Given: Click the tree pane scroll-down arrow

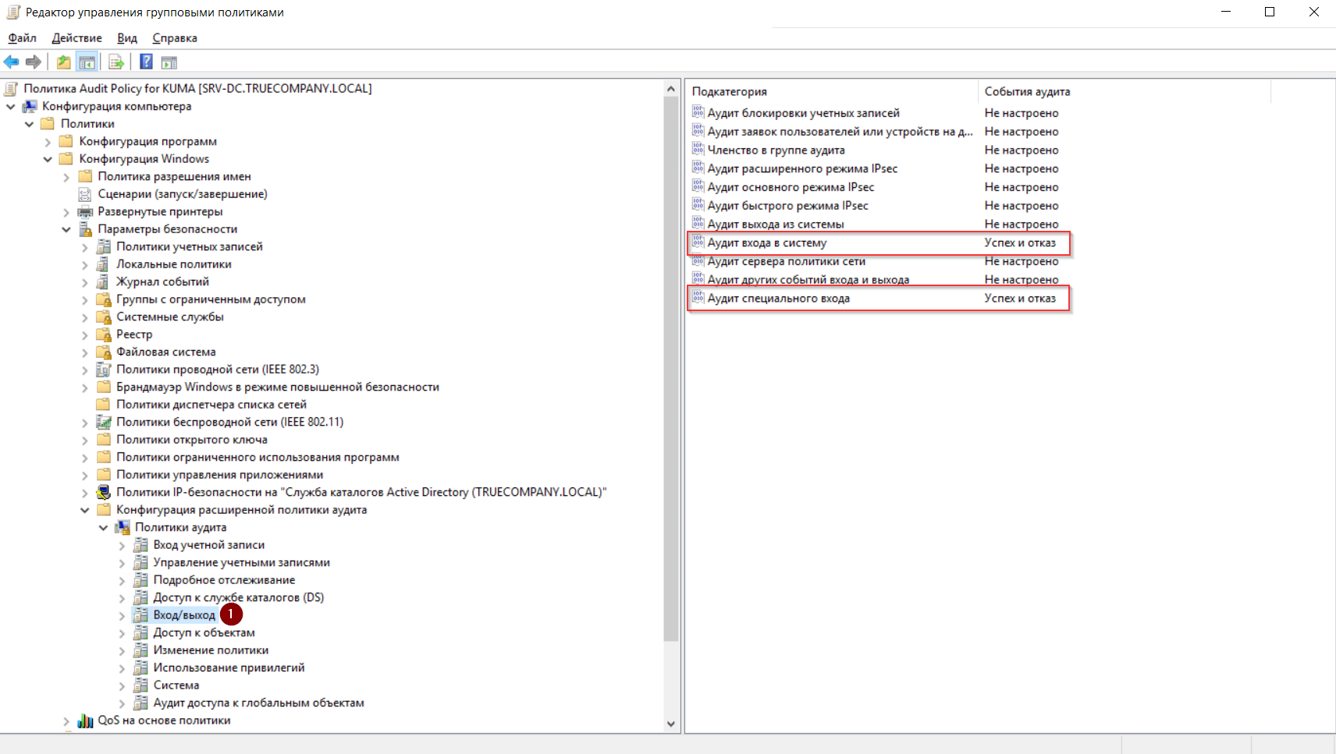Looking at the screenshot, I should 670,724.
